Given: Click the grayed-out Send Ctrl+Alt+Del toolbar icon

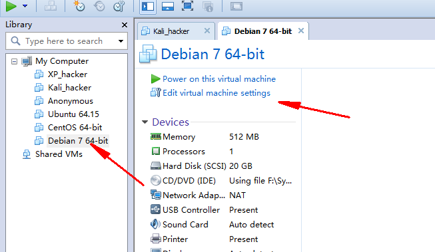Looking at the screenshot, I should [51, 6].
